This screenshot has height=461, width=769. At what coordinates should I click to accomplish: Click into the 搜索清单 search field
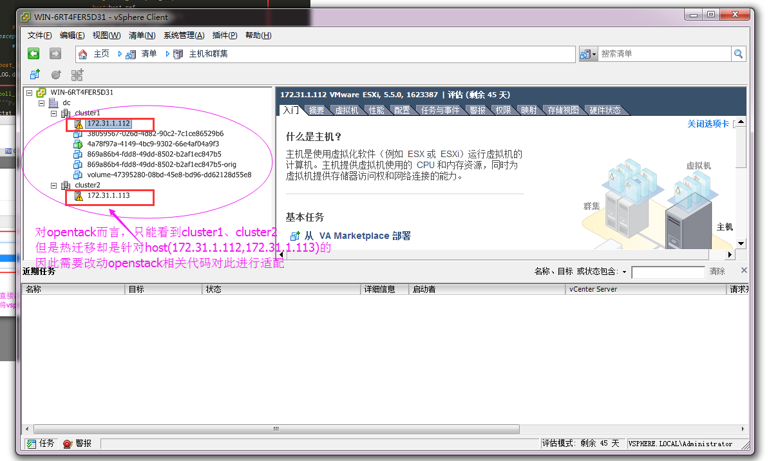[665, 54]
